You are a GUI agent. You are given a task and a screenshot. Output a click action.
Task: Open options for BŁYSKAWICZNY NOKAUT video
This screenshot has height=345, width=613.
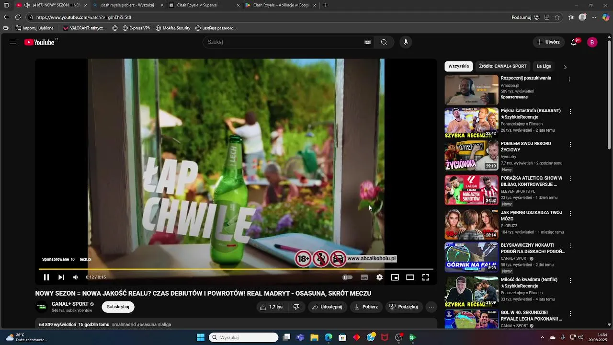click(x=570, y=246)
